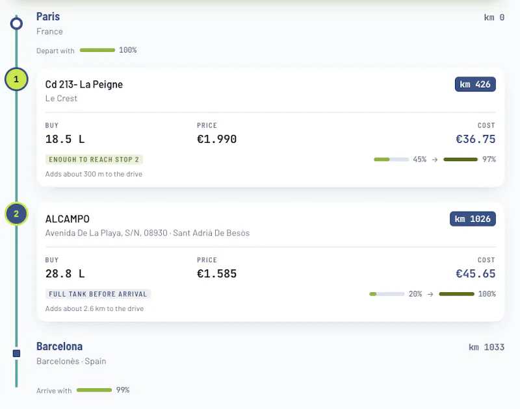Click the arrow between 20% and 100%
520x409 pixels.
(430, 294)
